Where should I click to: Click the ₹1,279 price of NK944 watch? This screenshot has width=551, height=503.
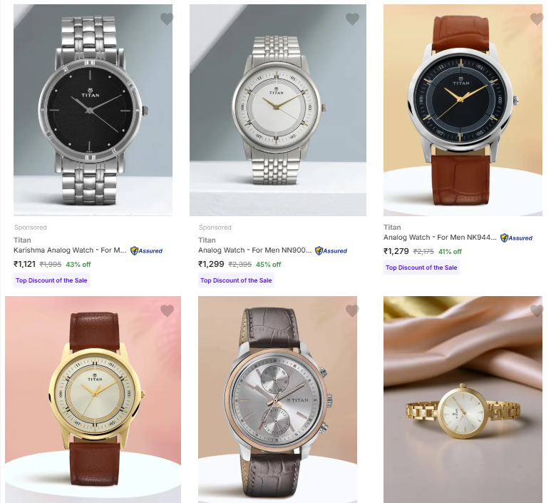click(396, 251)
